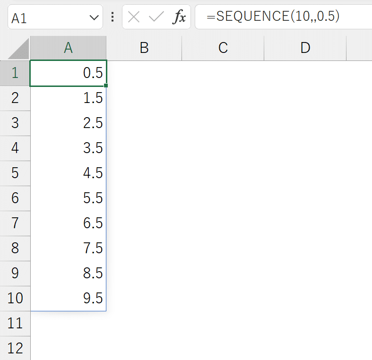Select row 9 header

point(15,274)
